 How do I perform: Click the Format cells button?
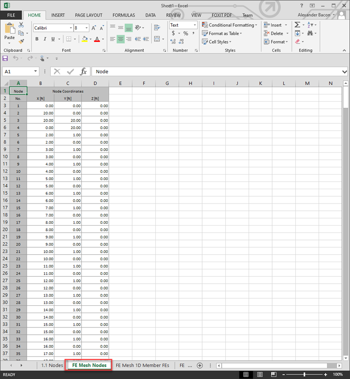[276, 41]
